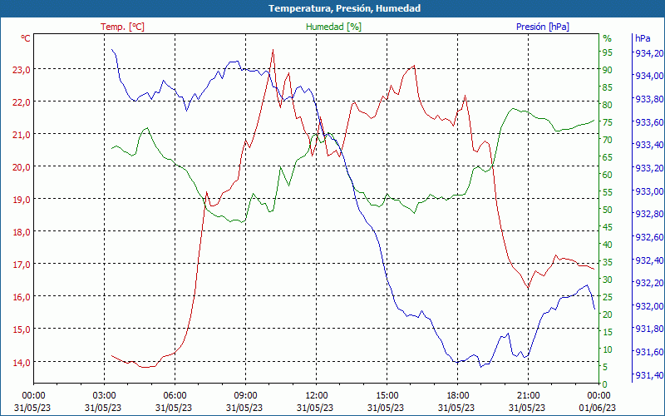This screenshot has width=665, height=416.
Task: Click the '933,20' pressure axis value
Action: [648, 168]
